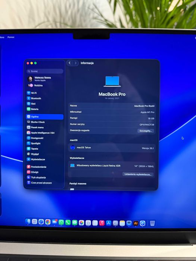This screenshot has width=196, height=261.
Task: Click the Nazwa MacBook Pro Roshi field
Action: (x=112, y=106)
